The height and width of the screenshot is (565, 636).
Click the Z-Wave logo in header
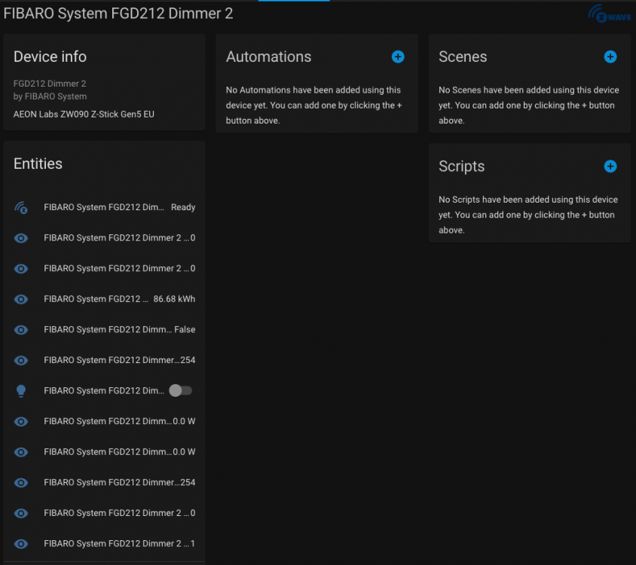coord(609,14)
